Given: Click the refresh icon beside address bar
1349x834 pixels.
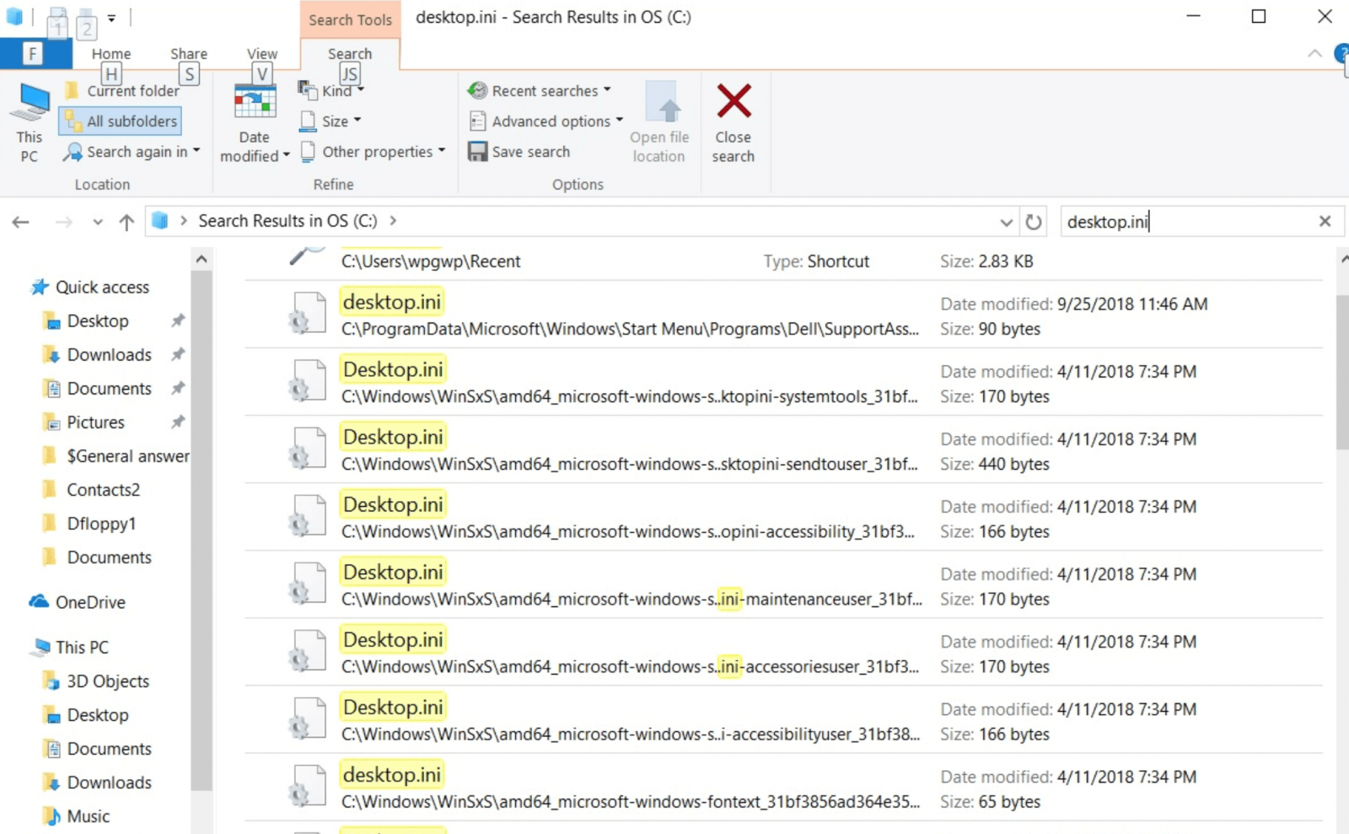Looking at the screenshot, I should point(1034,222).
